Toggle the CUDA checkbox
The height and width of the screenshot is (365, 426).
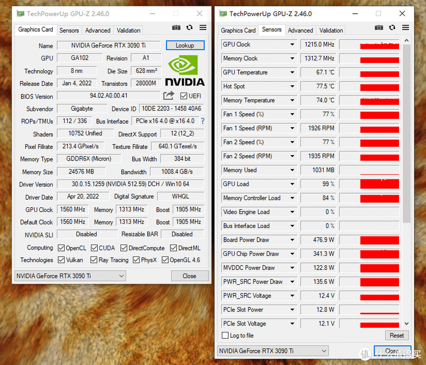click(x=94, y=248)
